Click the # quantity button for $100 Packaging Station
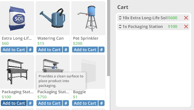194x110 pixels. pos(30,103)
